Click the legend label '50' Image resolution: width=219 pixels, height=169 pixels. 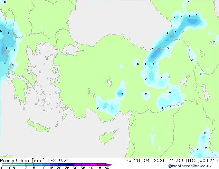[107, 168]
